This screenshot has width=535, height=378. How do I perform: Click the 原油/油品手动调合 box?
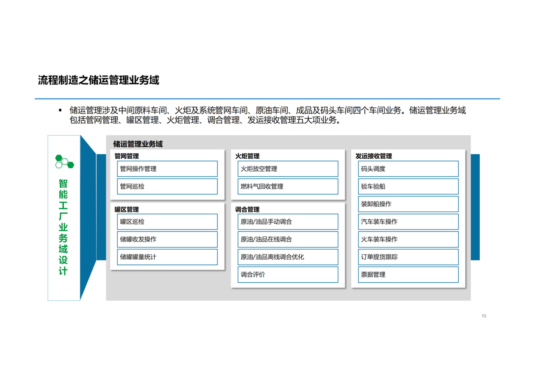click(288, 222)
